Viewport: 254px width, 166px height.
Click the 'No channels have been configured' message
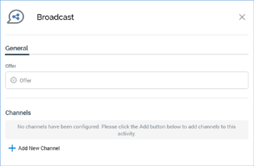tap(127, 130)
